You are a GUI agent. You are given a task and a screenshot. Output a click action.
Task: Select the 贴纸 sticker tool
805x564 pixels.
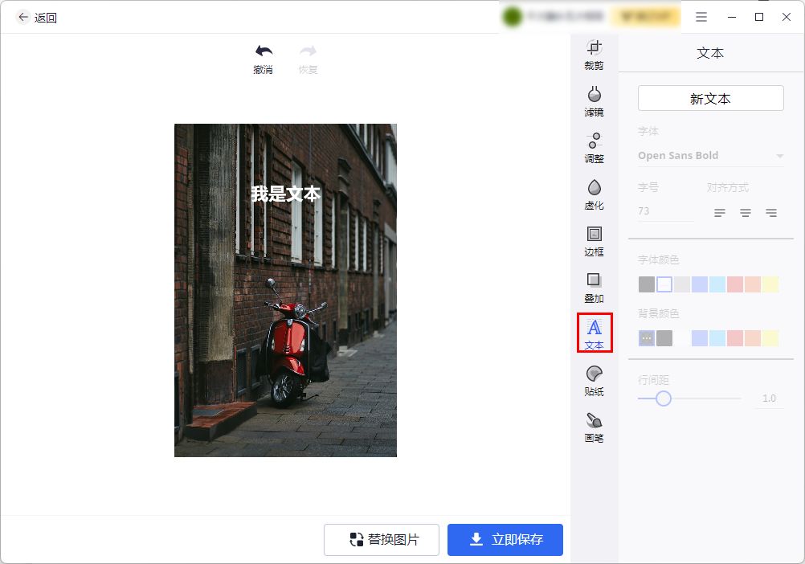pyautogui.click(x=595, y=379)
